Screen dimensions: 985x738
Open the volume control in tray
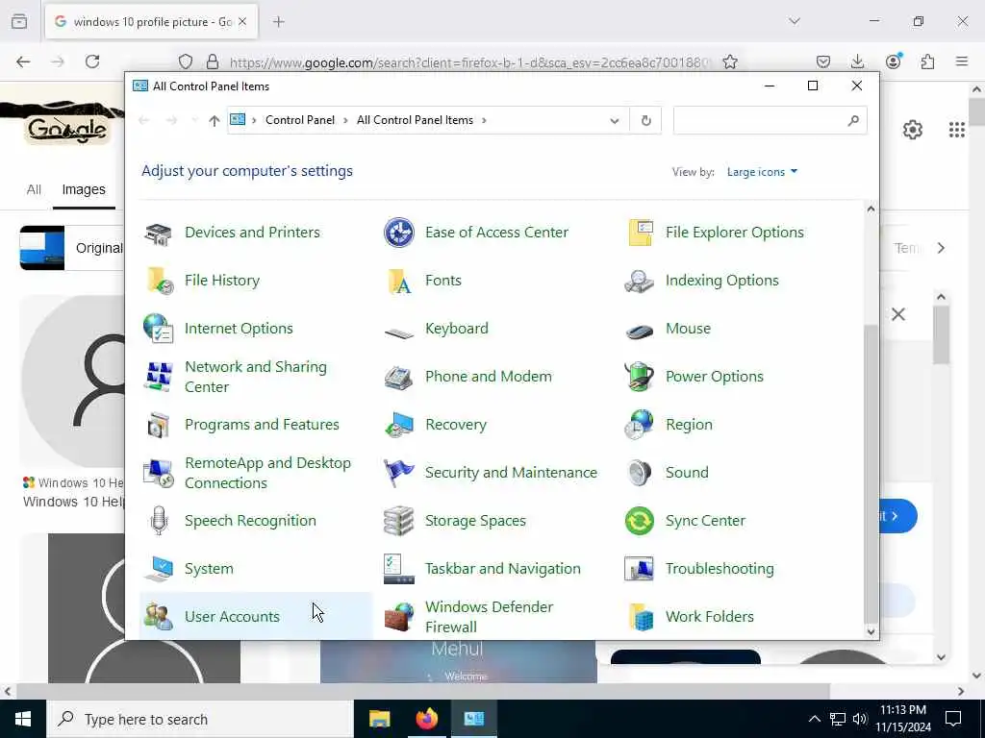point(860,719)
